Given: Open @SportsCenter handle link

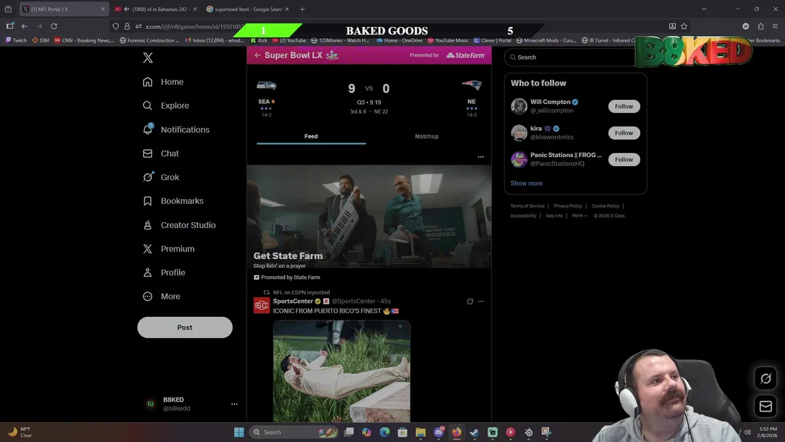Looking at the screenshot, I should (x=353, y=301).
